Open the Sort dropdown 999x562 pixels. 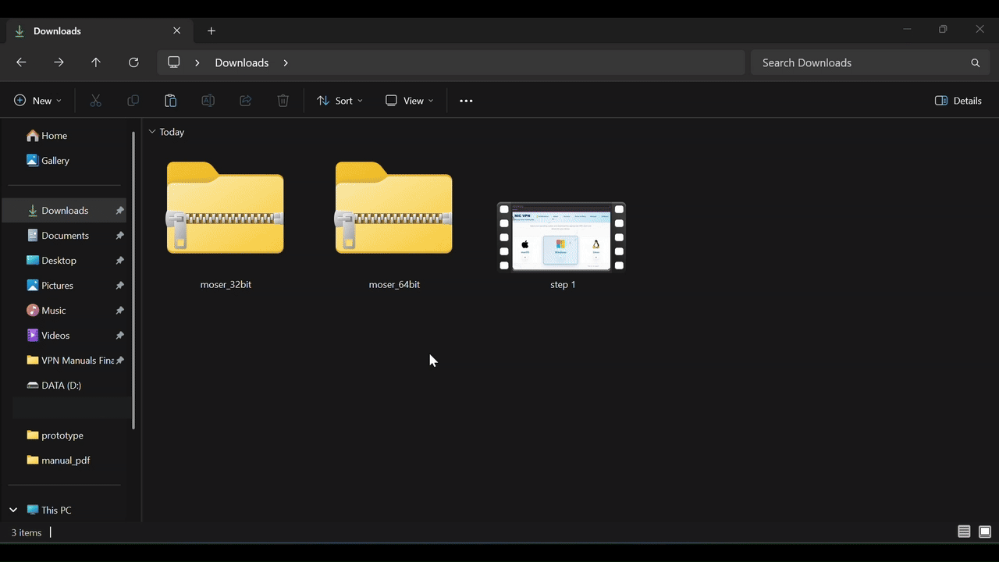[x=339, y=100]
